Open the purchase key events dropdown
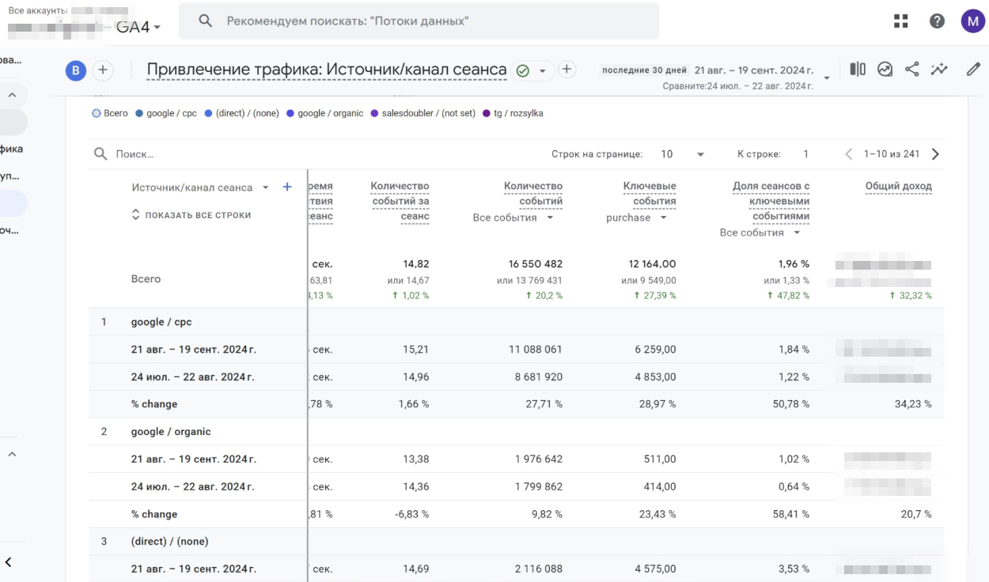Screen dimensions: 989x582 [636, 217]
